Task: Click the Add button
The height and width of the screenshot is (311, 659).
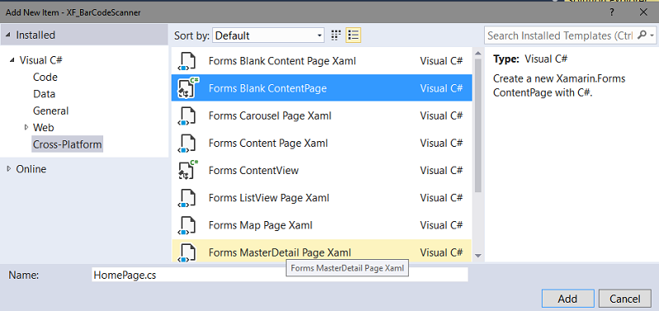Action: click(x=567, y=299)
